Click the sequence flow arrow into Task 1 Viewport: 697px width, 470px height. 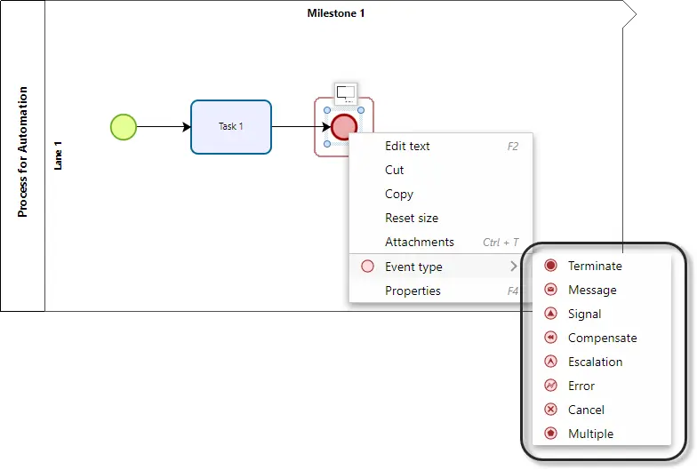[x=164, y=127]
